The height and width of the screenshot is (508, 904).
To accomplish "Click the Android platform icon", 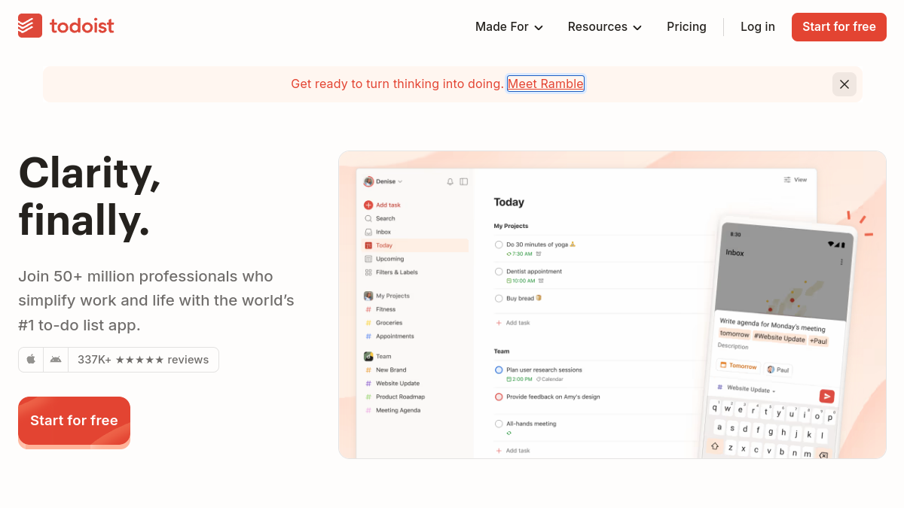I will [56, 360].
